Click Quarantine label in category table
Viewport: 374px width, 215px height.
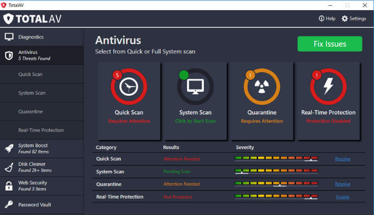pyautogui.click(x=109, y=184)
